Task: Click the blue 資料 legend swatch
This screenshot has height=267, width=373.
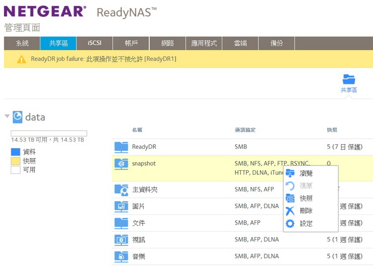Action: point(15,152)
